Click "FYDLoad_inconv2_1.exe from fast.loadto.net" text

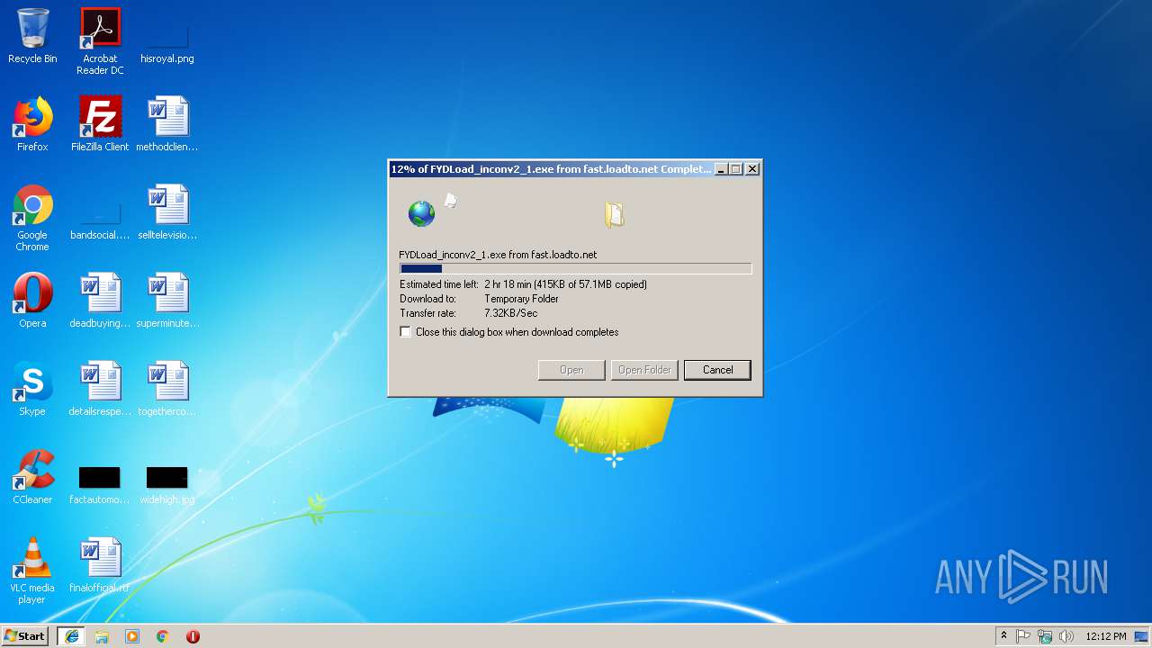click(498, 255)
